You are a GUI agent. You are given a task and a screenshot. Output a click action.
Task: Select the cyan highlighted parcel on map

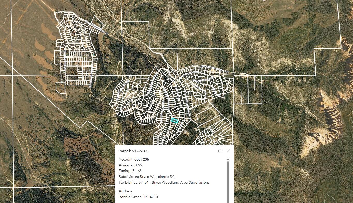(x=175, y=121)
